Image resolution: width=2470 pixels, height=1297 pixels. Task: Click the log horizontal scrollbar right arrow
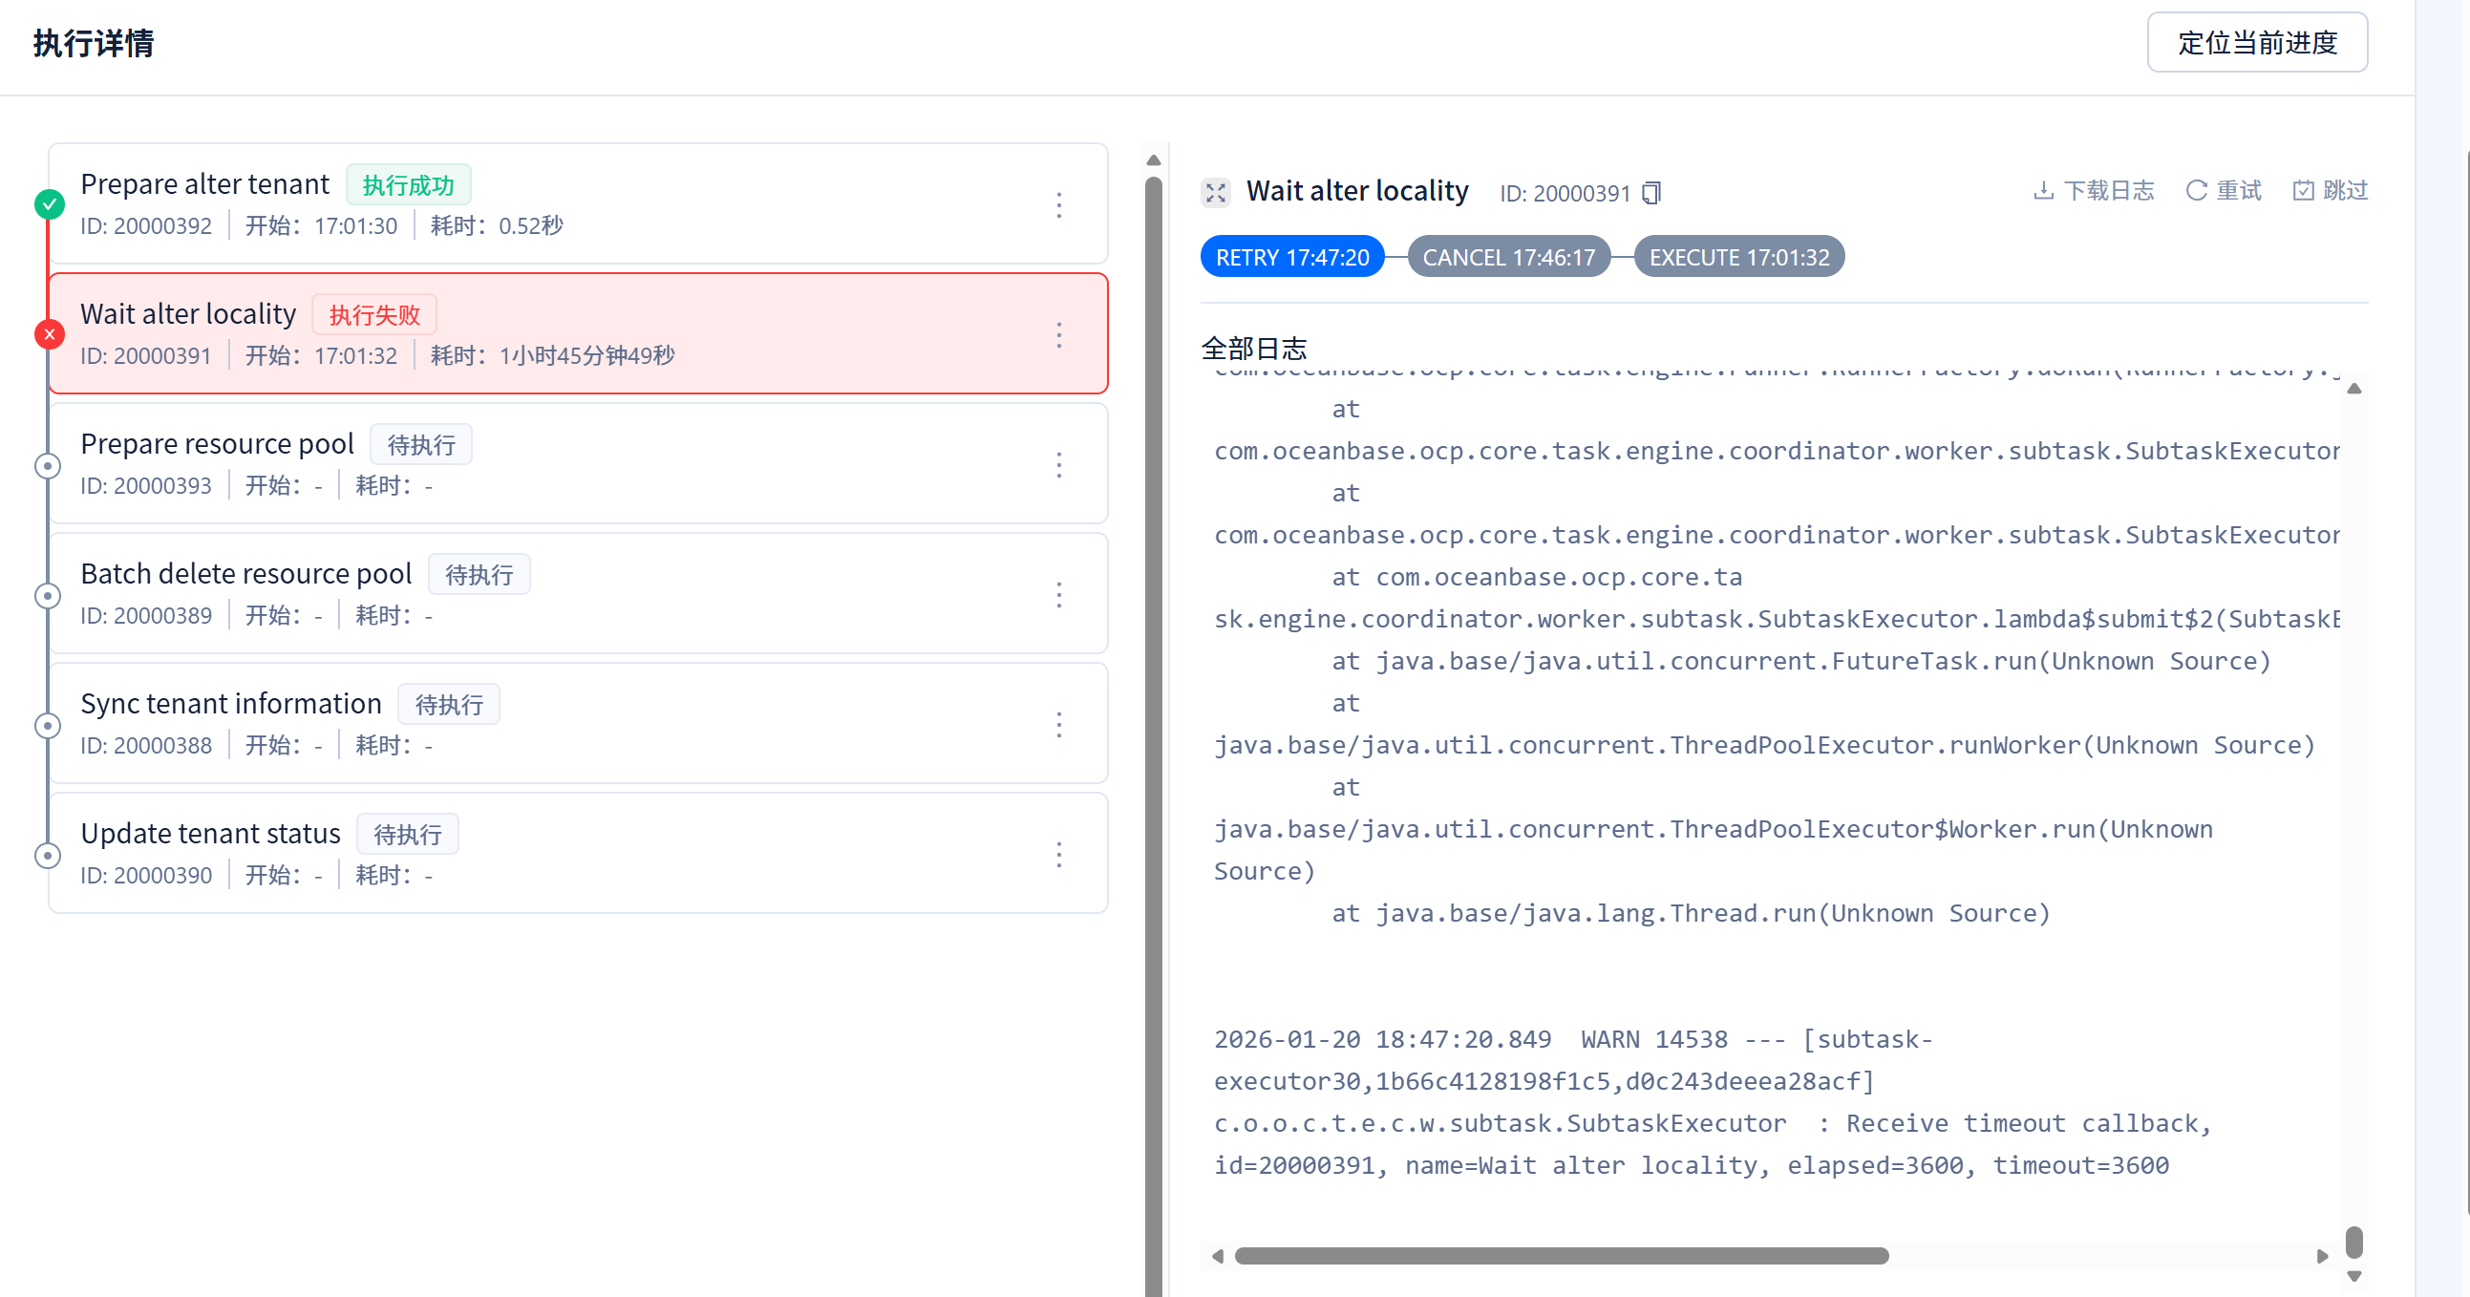[2321, 1256]
